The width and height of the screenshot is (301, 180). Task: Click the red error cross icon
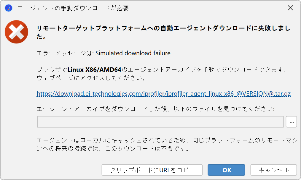(x=17, y=32)
